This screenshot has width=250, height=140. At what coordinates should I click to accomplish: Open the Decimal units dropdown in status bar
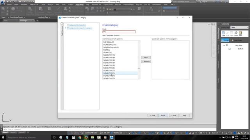click(x=216, y=133)
